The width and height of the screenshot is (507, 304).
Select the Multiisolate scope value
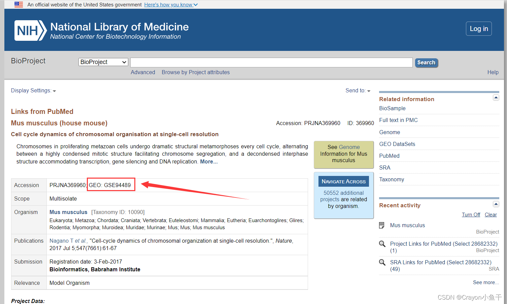(x=63, y=199)
